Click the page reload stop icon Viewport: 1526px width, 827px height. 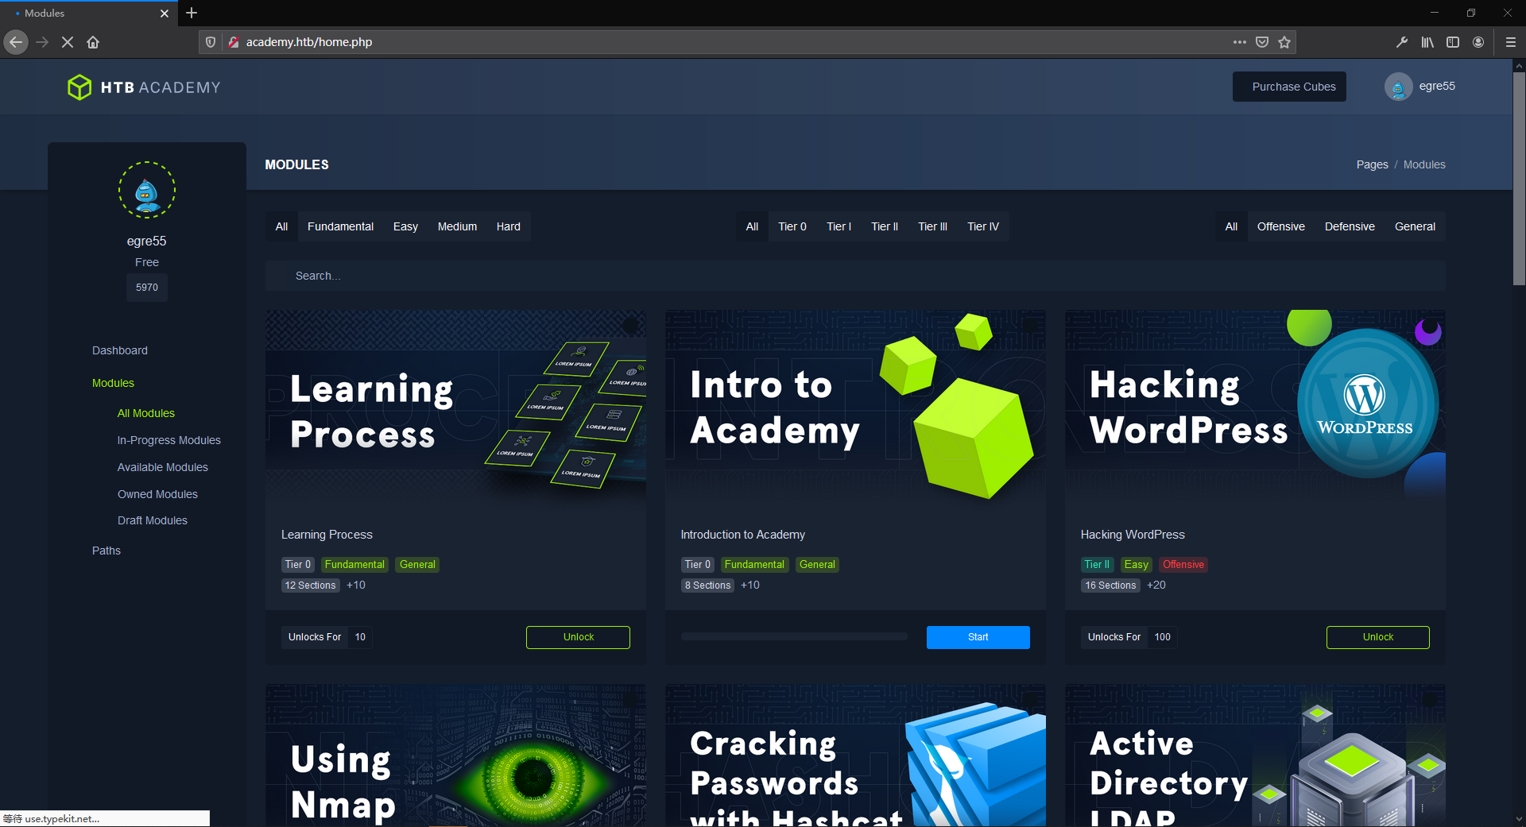(x=68, y=42)
